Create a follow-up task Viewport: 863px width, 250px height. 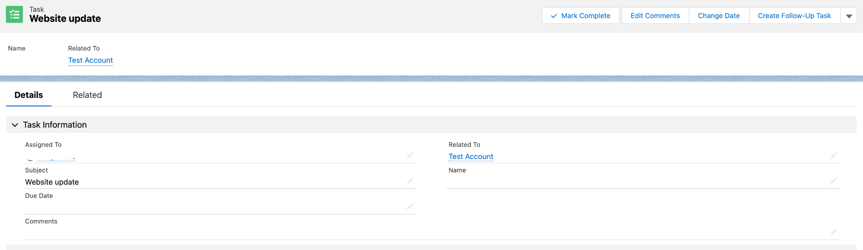(x=794, y=16)
